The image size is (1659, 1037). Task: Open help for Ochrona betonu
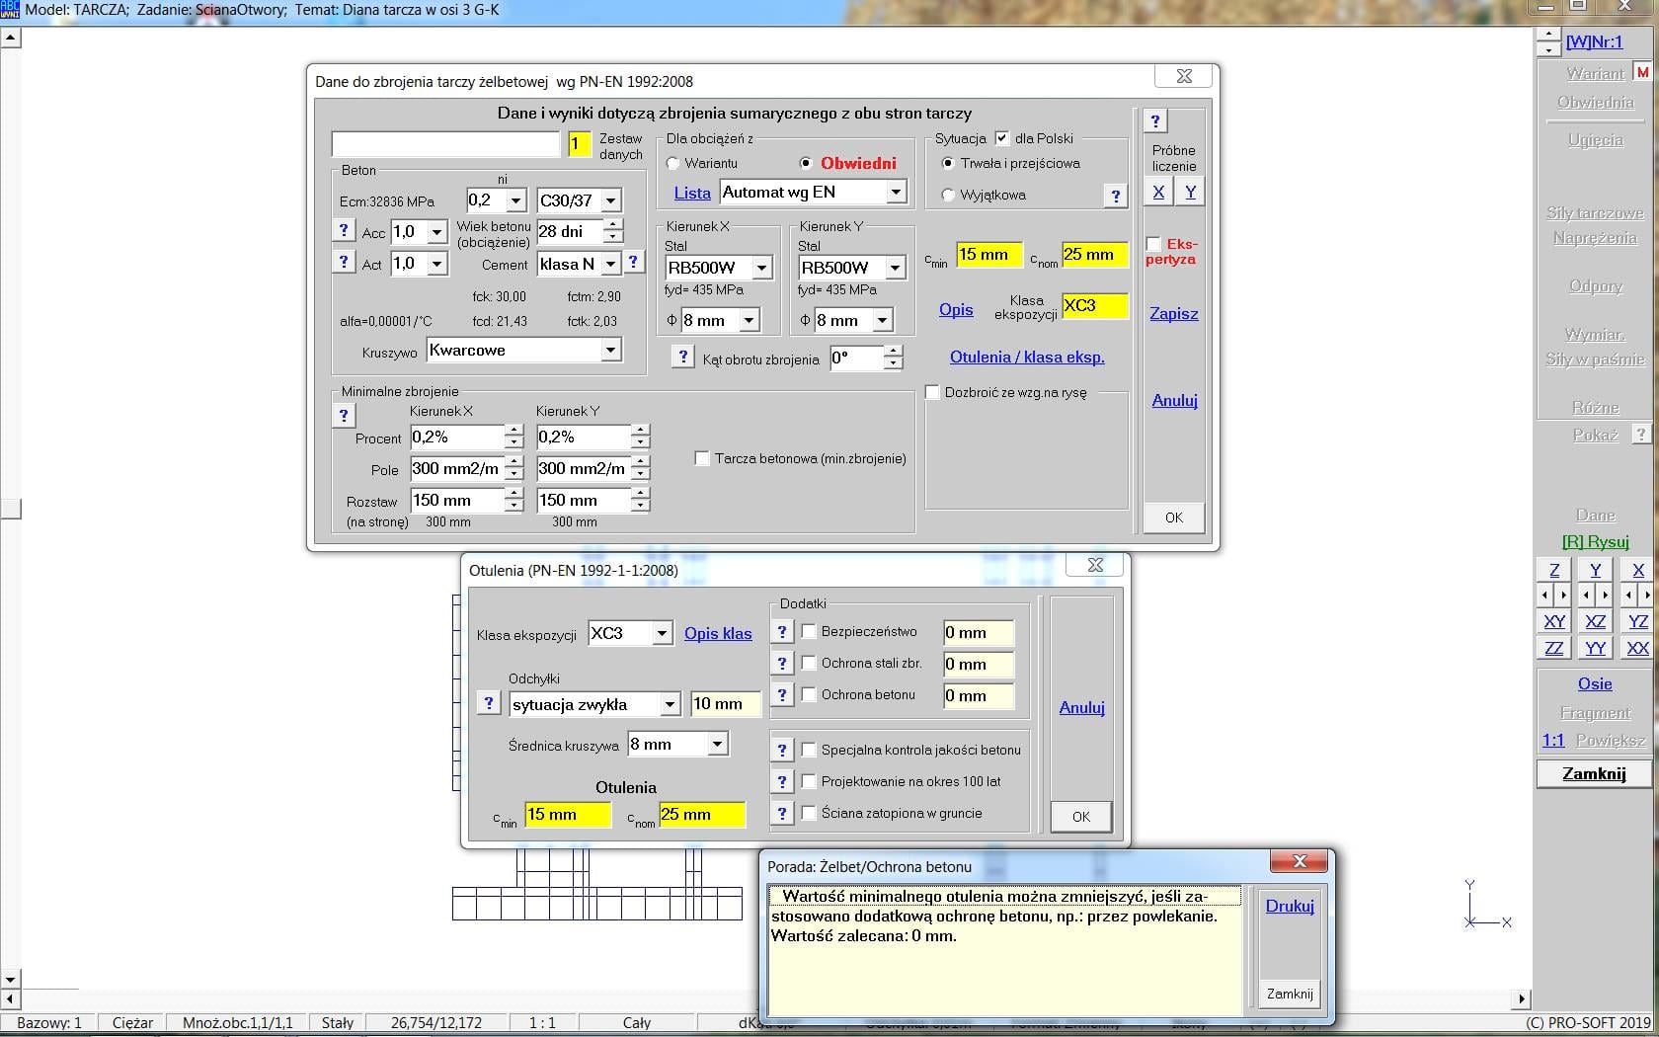782,695
